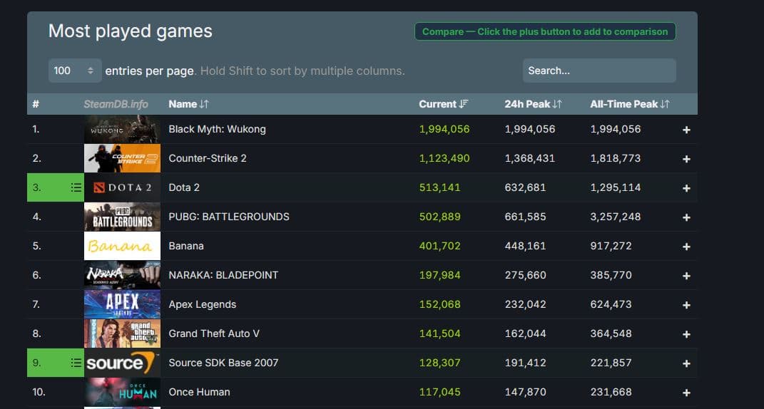Click the # column header
Image resolution: width=764 pixels, height=409 pixels.
click(x=36, y=104)
